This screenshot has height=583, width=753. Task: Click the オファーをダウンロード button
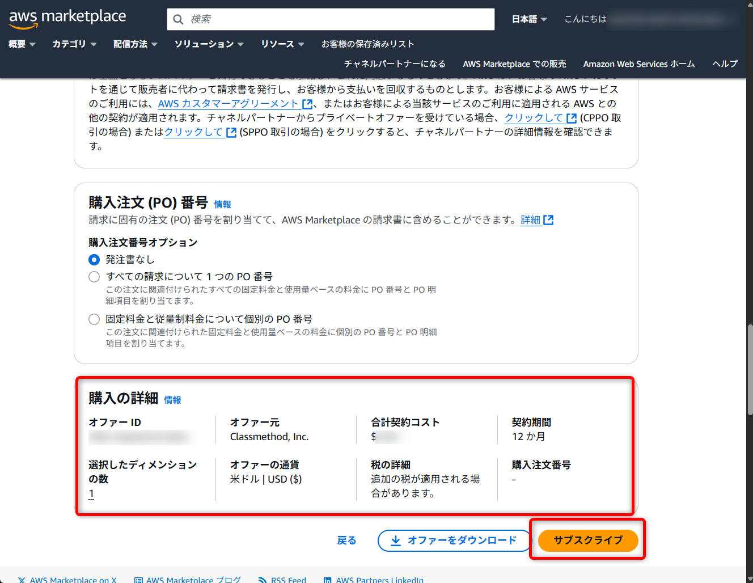click(x=454, y=540)
